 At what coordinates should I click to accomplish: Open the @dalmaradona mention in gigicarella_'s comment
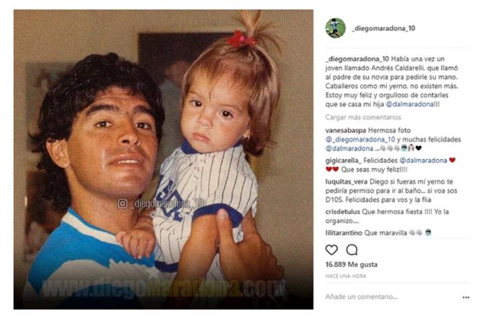[423, 161]
